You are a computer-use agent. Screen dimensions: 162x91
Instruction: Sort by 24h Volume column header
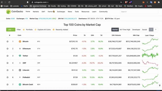point(116,35)
